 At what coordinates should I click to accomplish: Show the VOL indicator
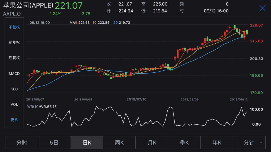pos(14,105)
